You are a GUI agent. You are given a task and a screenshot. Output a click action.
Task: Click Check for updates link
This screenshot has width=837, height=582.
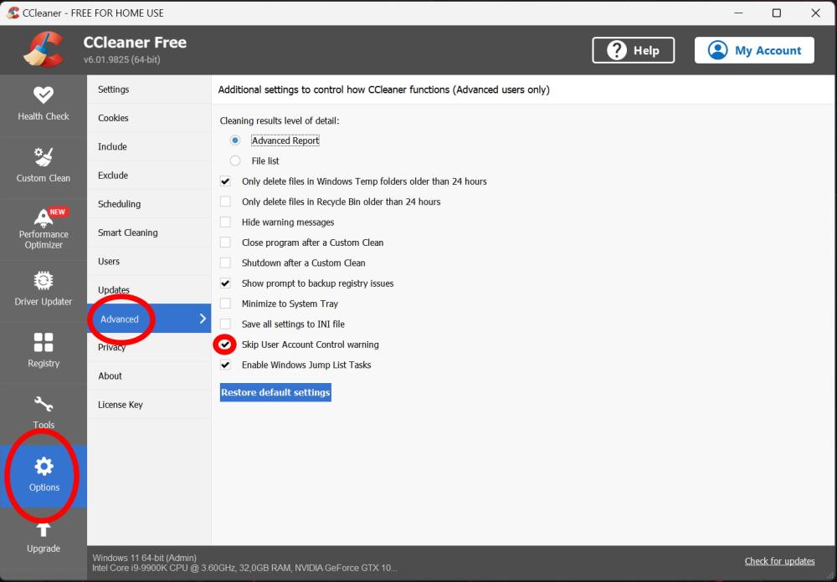tap(779, 560)
